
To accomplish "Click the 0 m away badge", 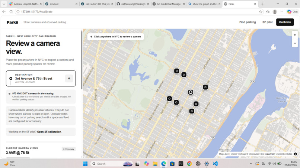I will [x=69, y=149].
